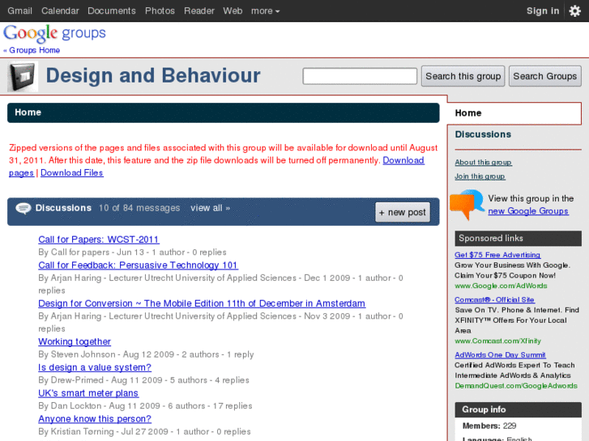Open Anyone know this person? thread
The height and width of the screenshot is (441, 589).
pos(95,419)
